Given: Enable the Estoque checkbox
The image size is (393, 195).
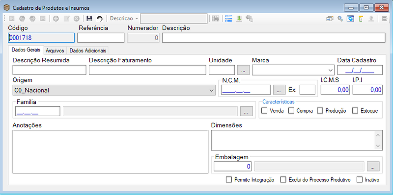Looking at the screenshot, I should [355, 111].
